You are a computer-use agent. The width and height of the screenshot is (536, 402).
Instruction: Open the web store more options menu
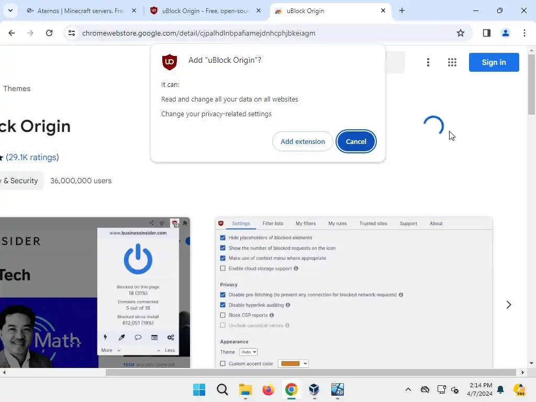click(428, 62)
